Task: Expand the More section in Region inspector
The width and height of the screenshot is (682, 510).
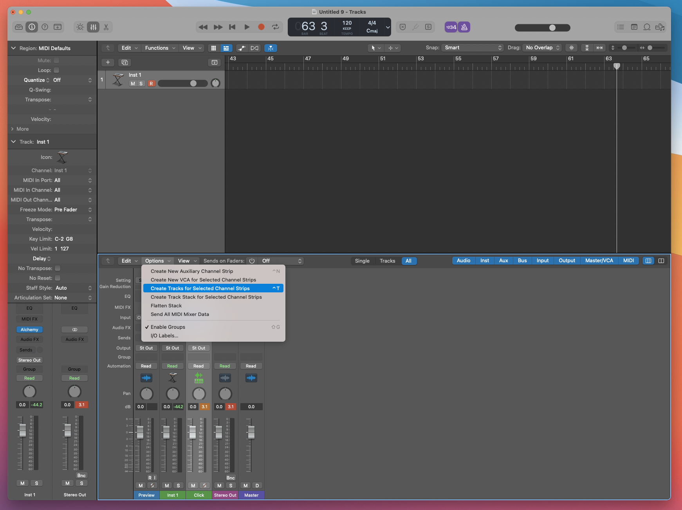Action: pyautogui.click(x=20, y=129)
